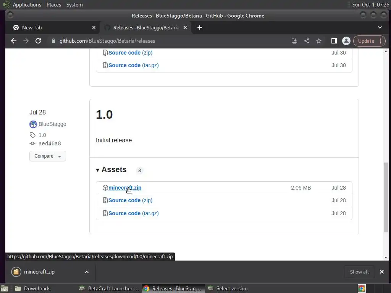Screen dimensions: 391x293
Task: Open the System menu
Action: (74, 5)
